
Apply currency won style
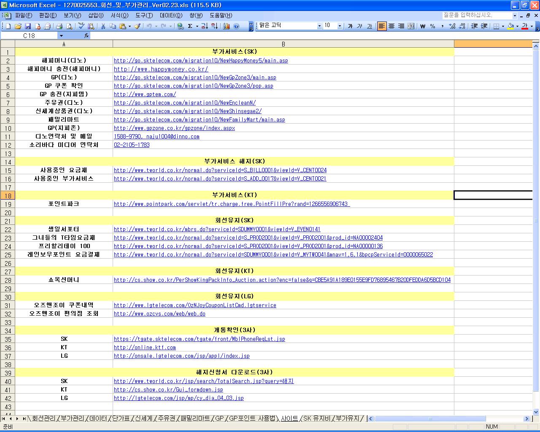423,26
